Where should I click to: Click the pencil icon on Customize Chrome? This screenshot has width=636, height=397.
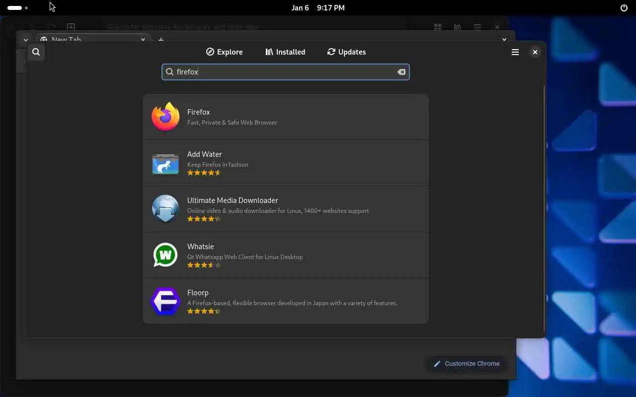437,364
